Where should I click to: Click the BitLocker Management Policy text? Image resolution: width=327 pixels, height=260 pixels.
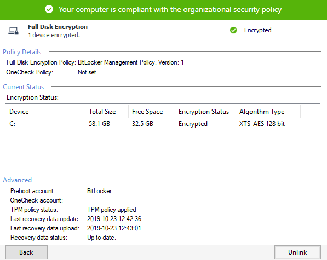(117, 62)
